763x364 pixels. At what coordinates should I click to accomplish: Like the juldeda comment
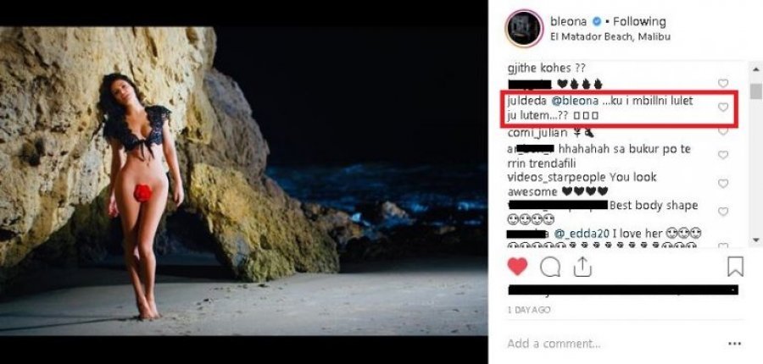pos(723,108)
